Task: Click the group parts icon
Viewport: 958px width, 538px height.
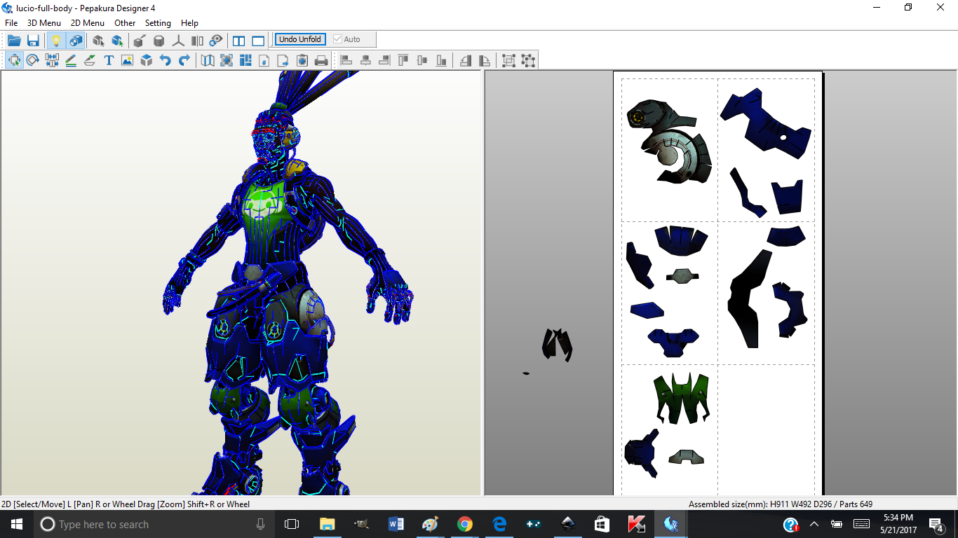Action: (x=509, y=60)
